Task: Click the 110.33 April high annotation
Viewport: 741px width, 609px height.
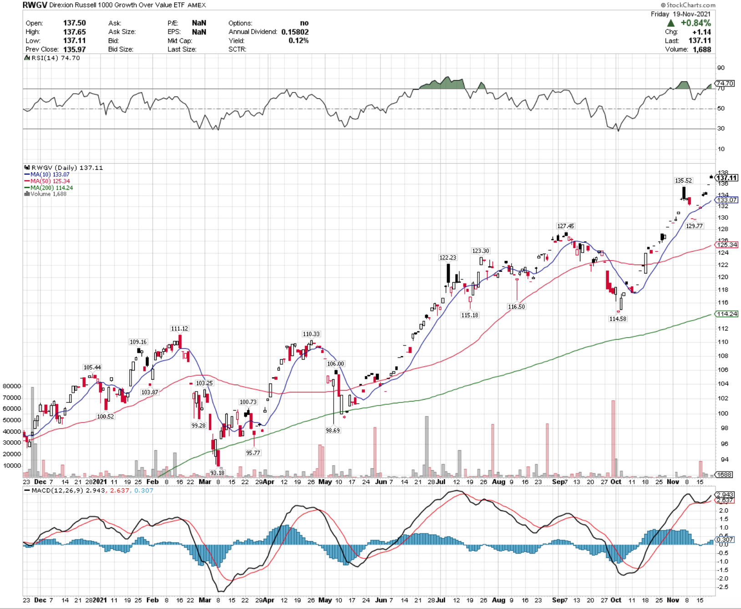Action: (x=311, y=334)
